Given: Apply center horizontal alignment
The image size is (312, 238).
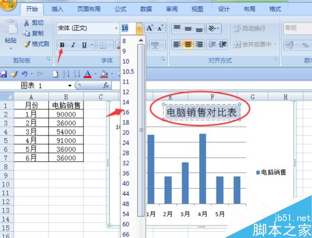Looking at the screenshot, I should coord(188,44).
